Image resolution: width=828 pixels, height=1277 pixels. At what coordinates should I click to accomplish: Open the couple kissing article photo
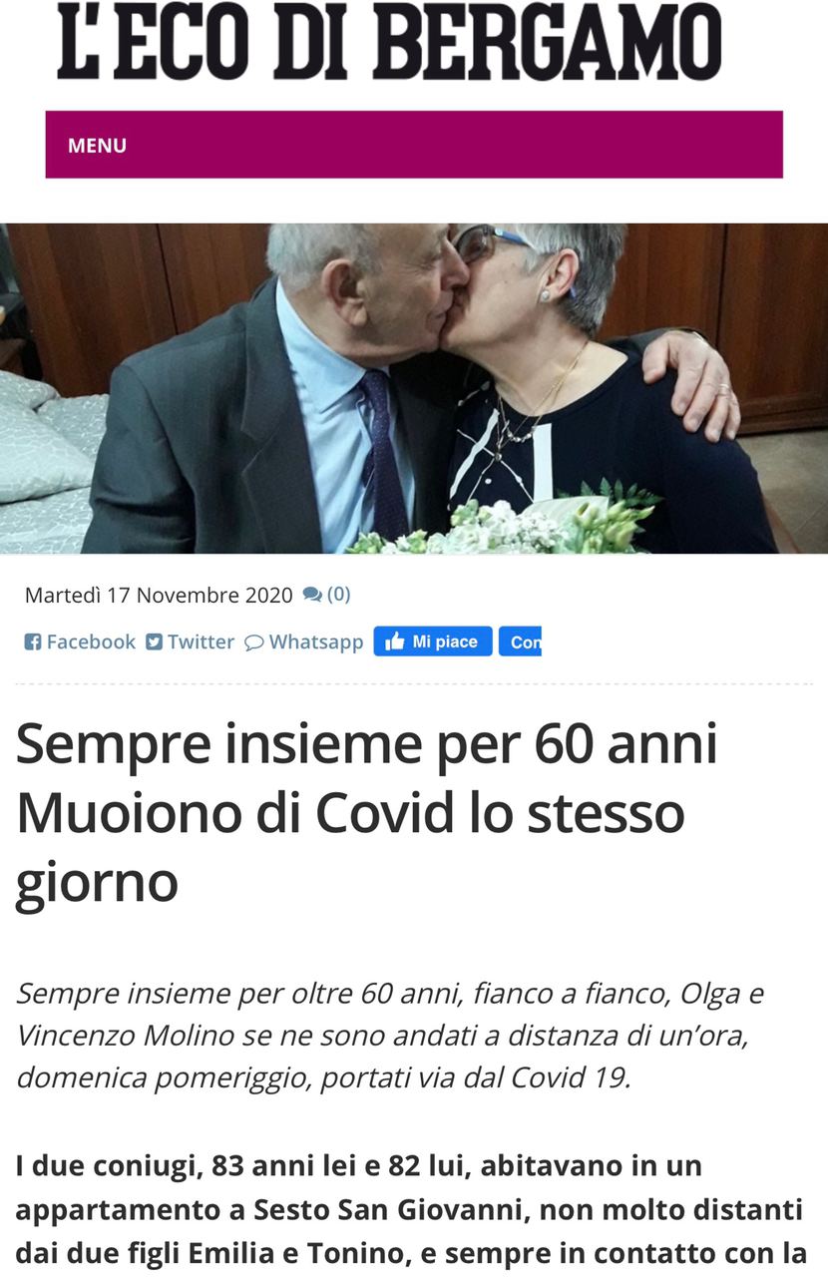(x=414, y=388)
